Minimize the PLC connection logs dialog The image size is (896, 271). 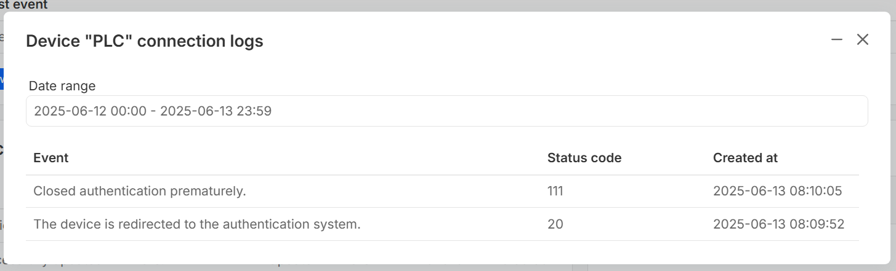(x=836, y=40)
